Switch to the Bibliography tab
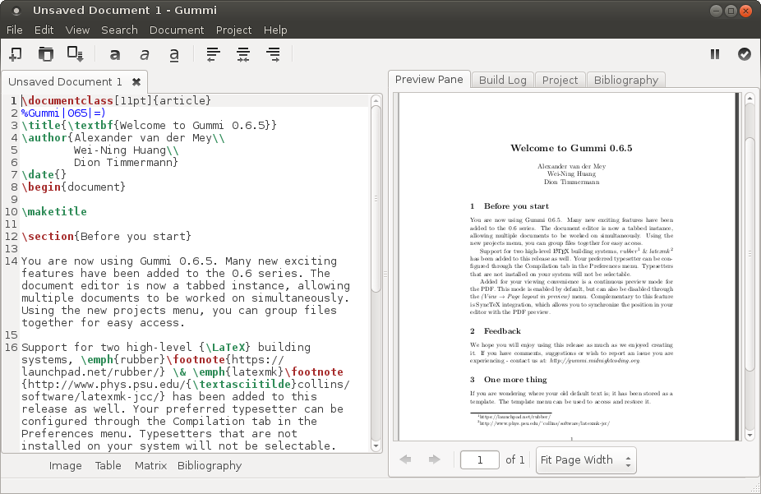The height and width of the screenshot is (494, 761). pyautogui.click(x=626, y=80)
